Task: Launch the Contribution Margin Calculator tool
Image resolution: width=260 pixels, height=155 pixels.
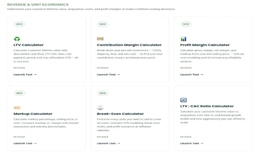Action: pyautogui.click(x=108, y=74)
